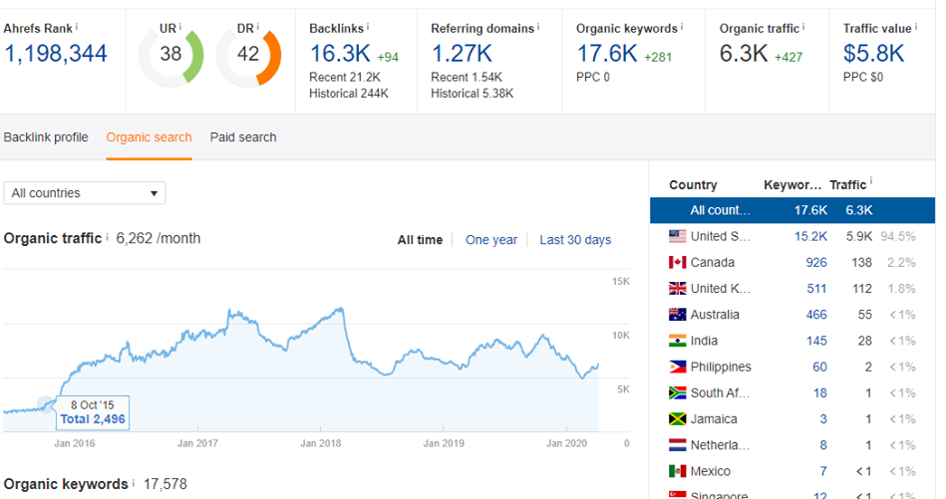This screenshot has height=499, width=946.
Task: Select the All time chart range
Action: tap(420, 240)
